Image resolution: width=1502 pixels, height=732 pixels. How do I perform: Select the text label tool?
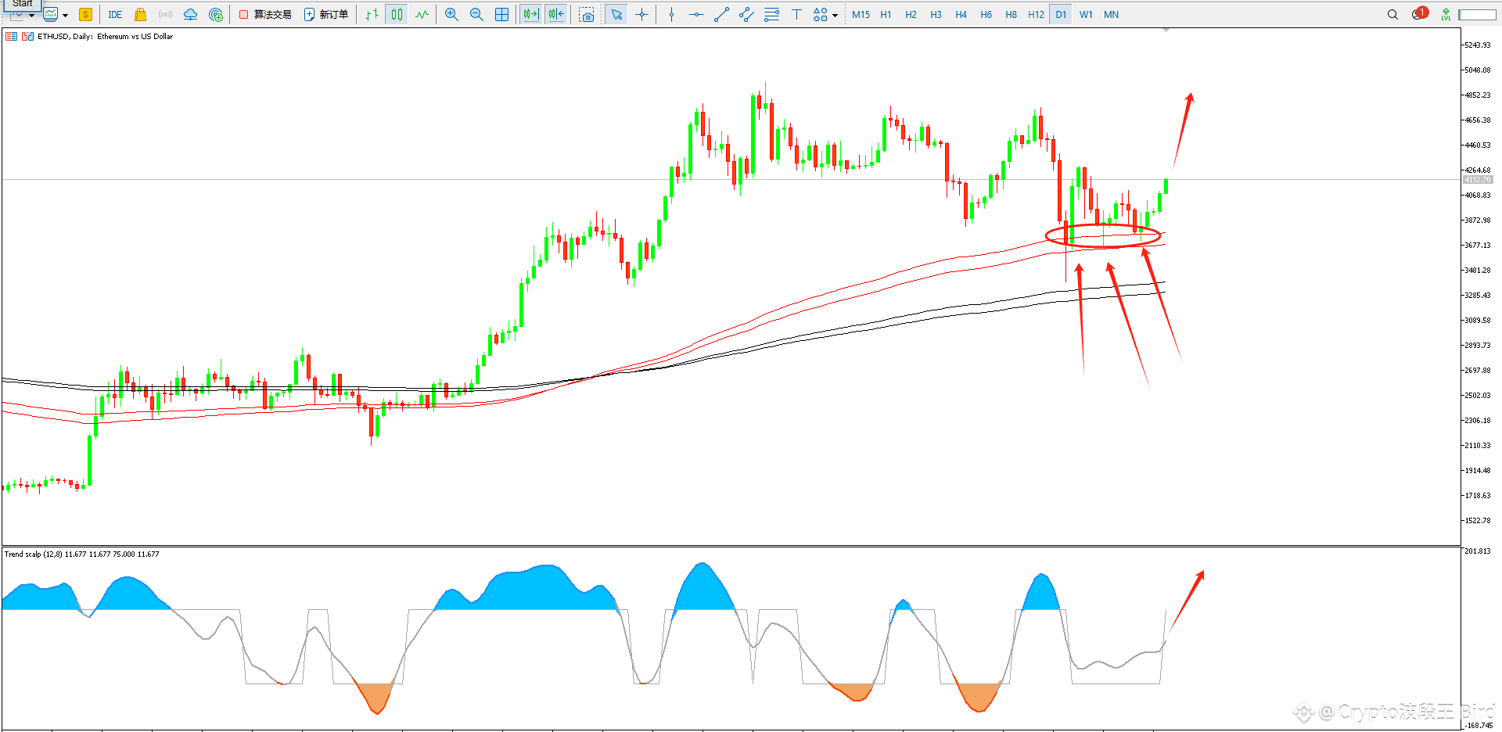click(x=796, y=15)
